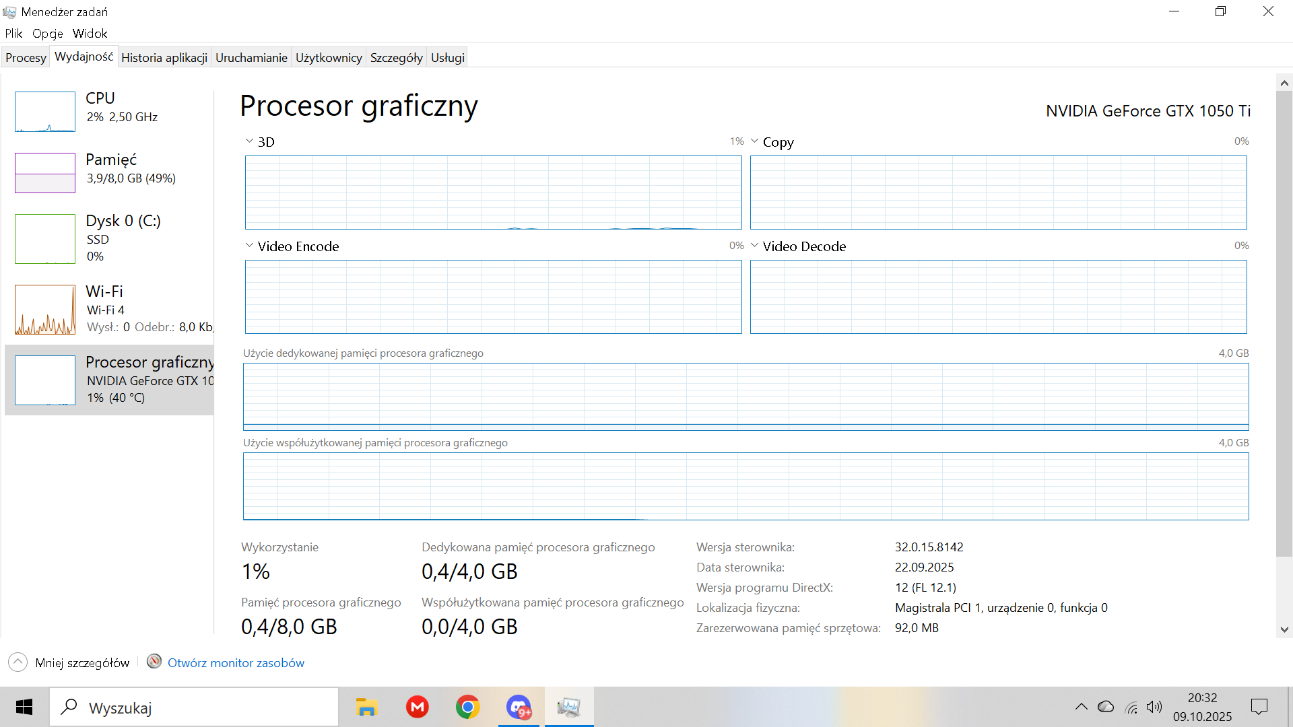Click the Fewer details collapse arrow icon

coord(18,662)
